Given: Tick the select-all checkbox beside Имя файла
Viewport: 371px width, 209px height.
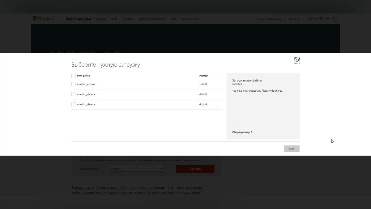Looking at the screenshot, I should 73,76.
